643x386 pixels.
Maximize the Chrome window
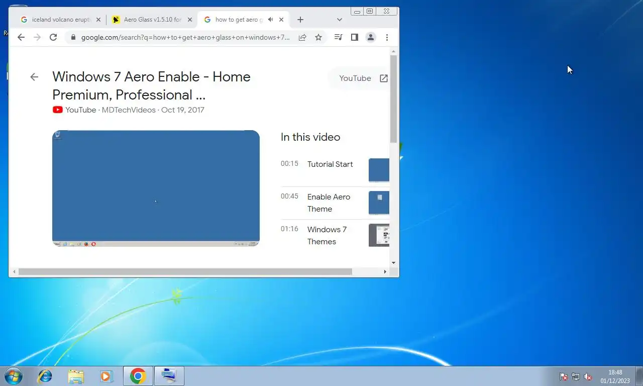tap(370, 11)
